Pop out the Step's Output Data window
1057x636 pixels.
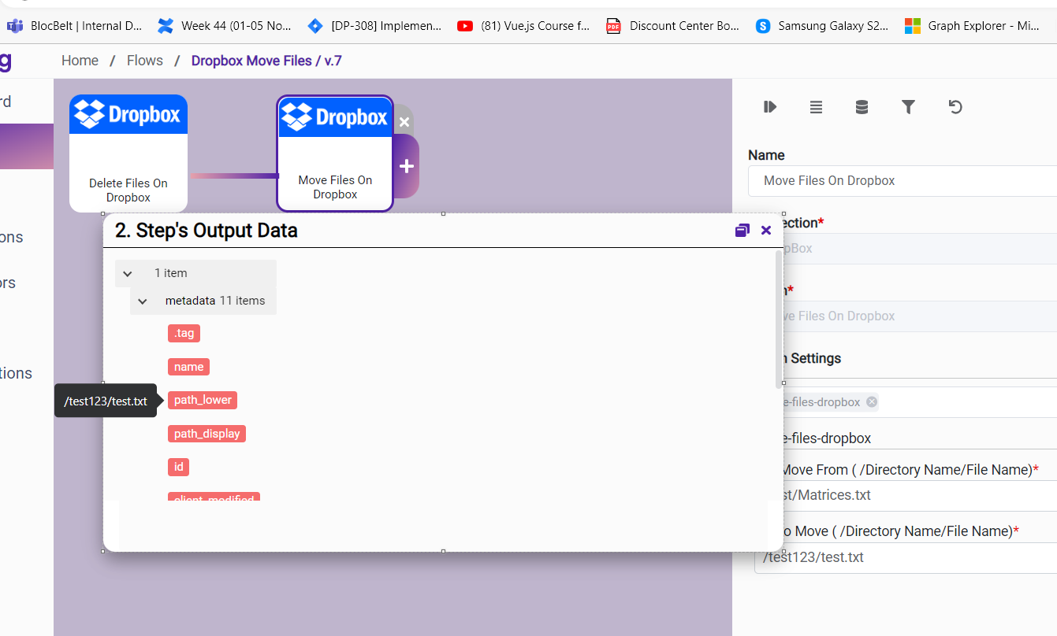(742, 231)
